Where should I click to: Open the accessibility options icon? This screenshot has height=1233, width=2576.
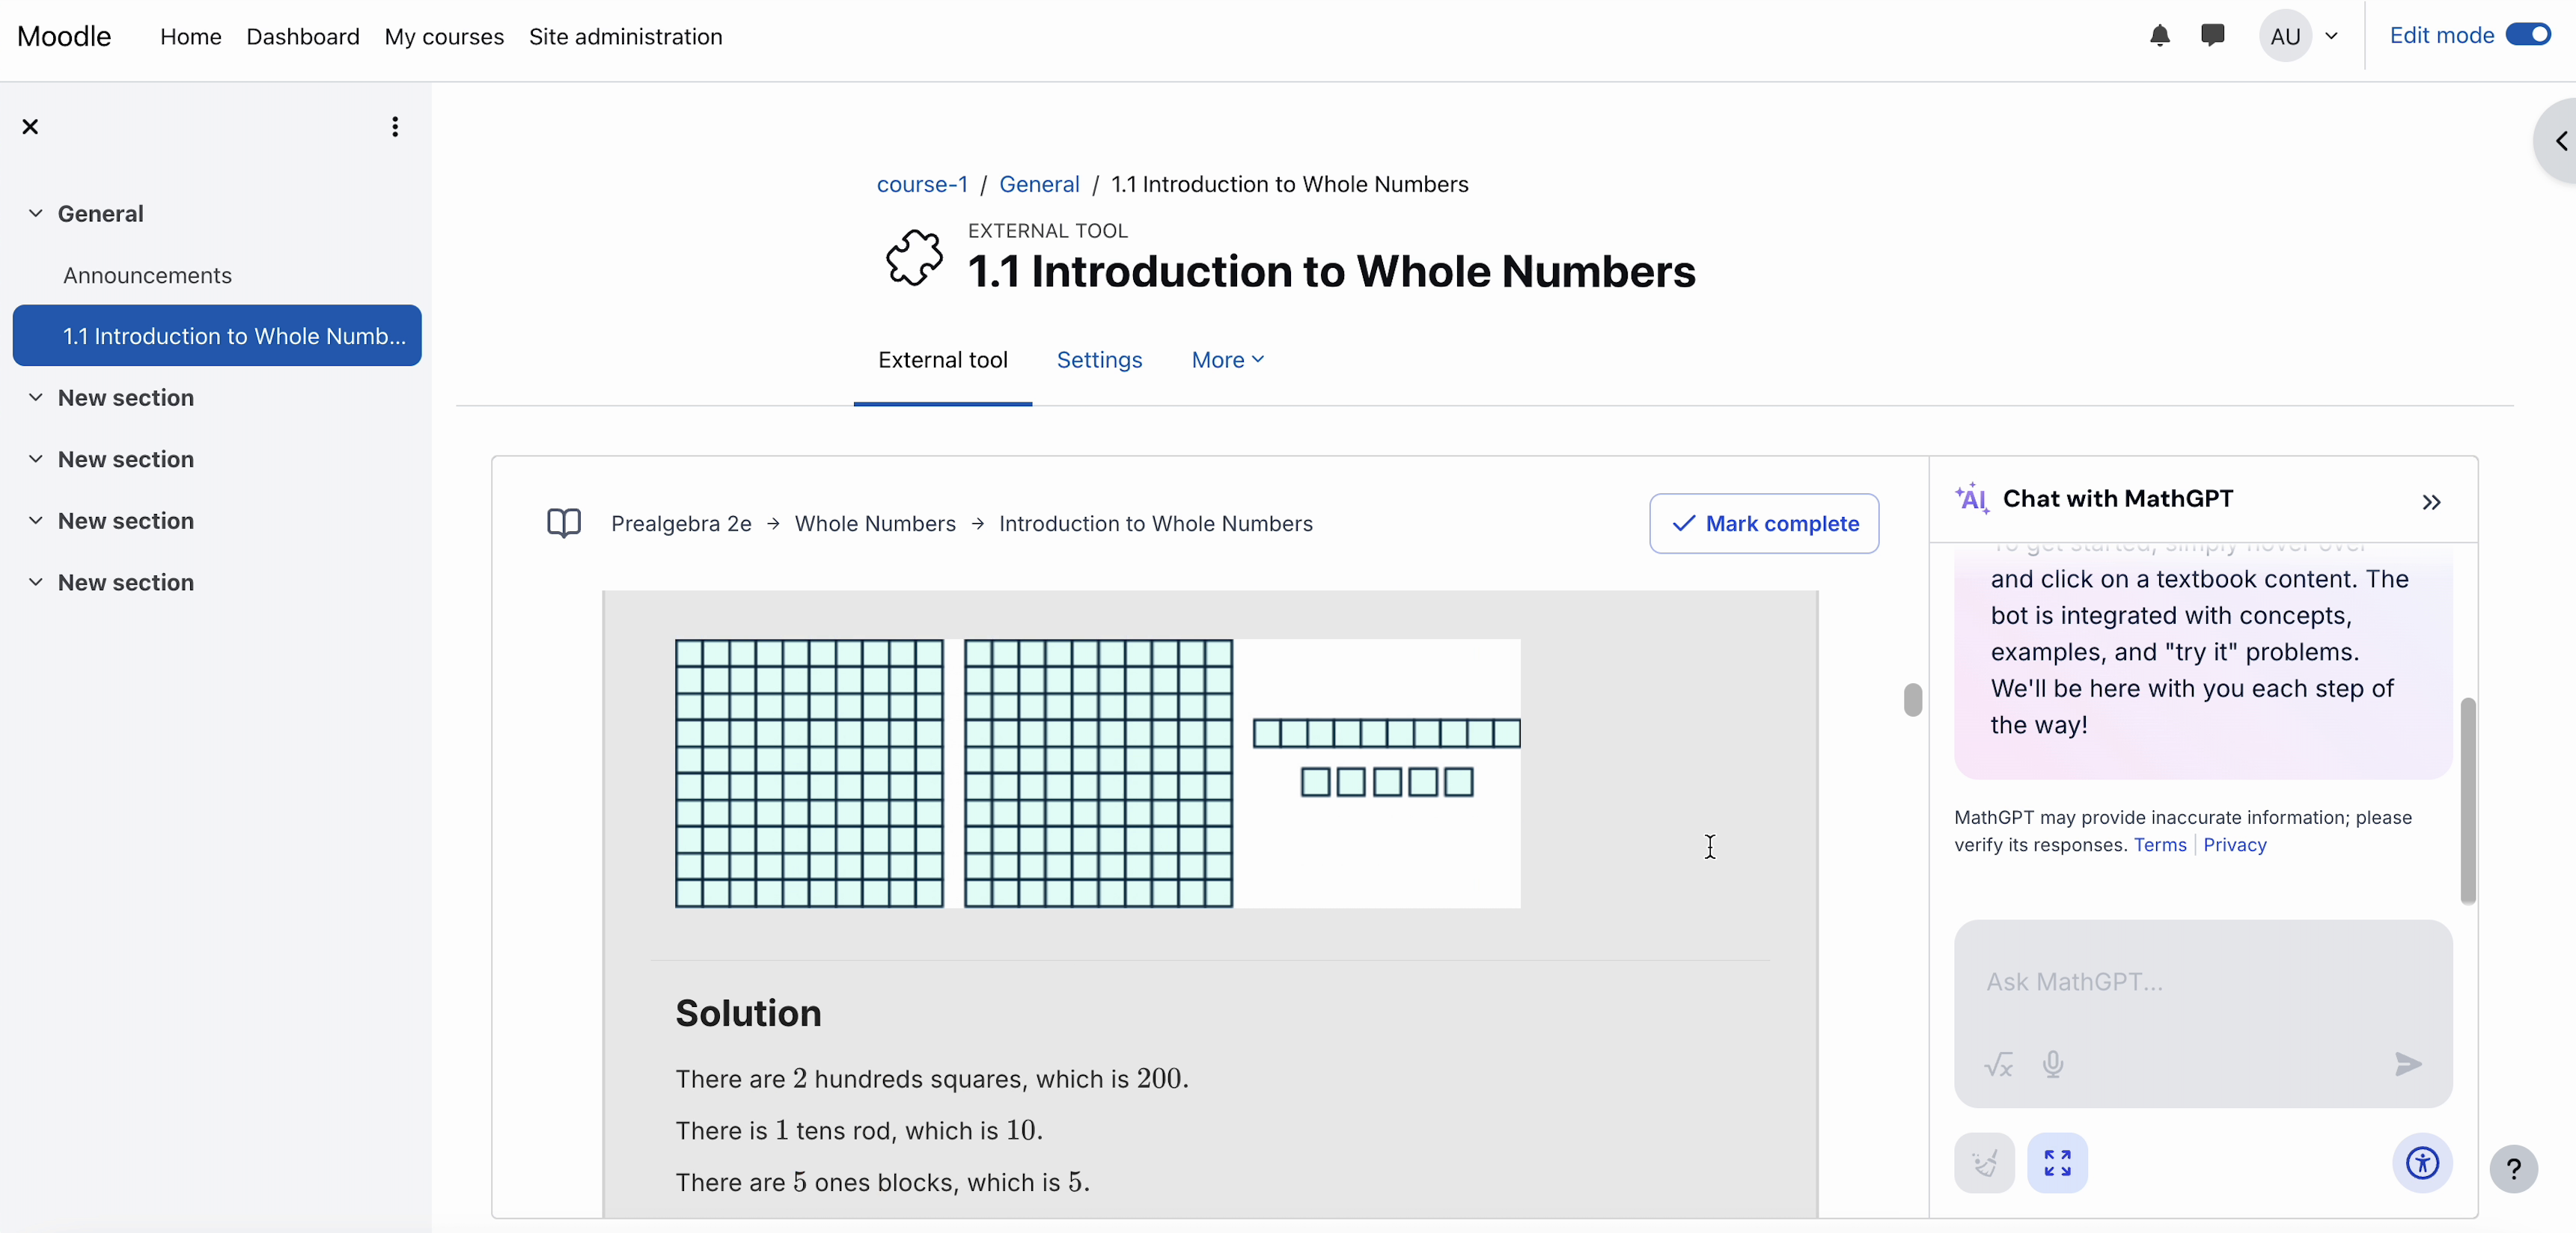[x=2422, y=1163]
